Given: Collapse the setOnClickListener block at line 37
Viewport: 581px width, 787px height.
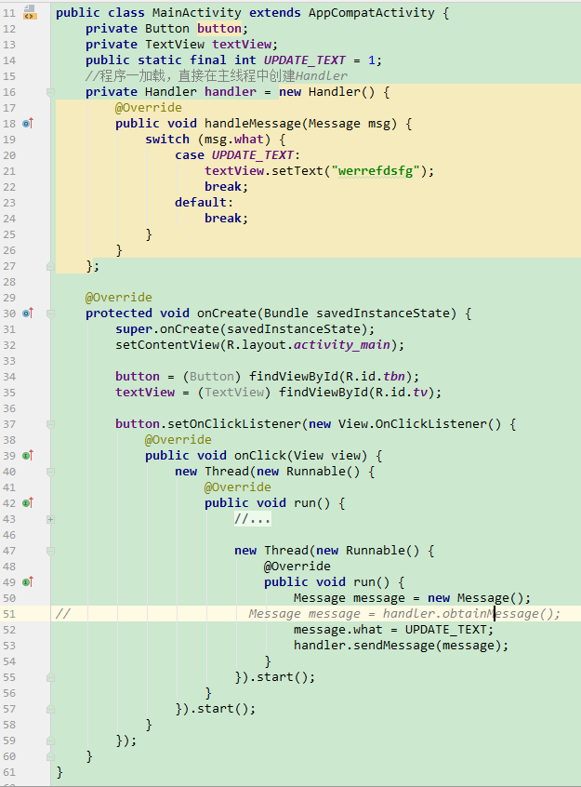Looking at the screenshot, I should (x=50, y=424).
